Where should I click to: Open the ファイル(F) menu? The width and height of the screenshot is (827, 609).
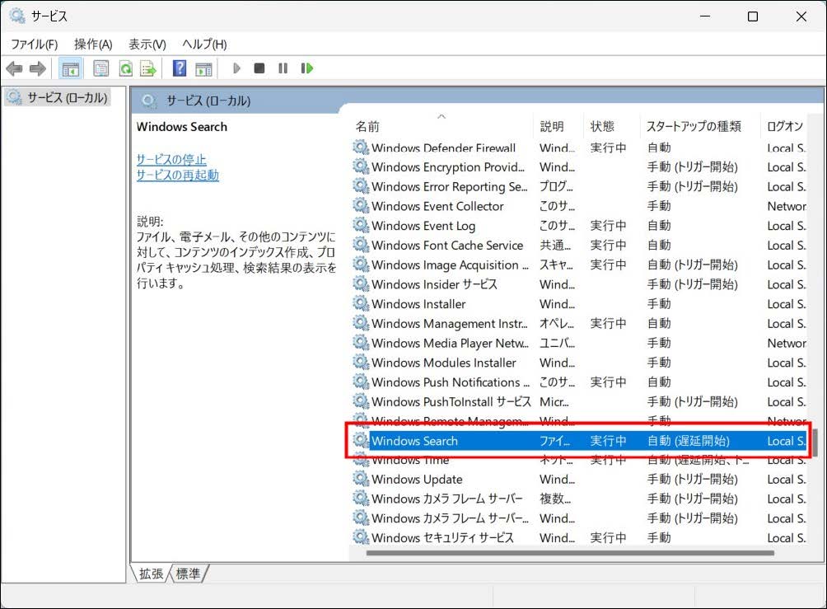[x=35, y=45]
